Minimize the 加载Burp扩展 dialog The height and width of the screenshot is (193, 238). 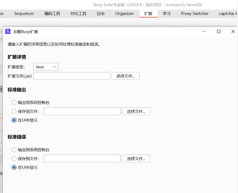pyautogui.click(x=204, y=32)
